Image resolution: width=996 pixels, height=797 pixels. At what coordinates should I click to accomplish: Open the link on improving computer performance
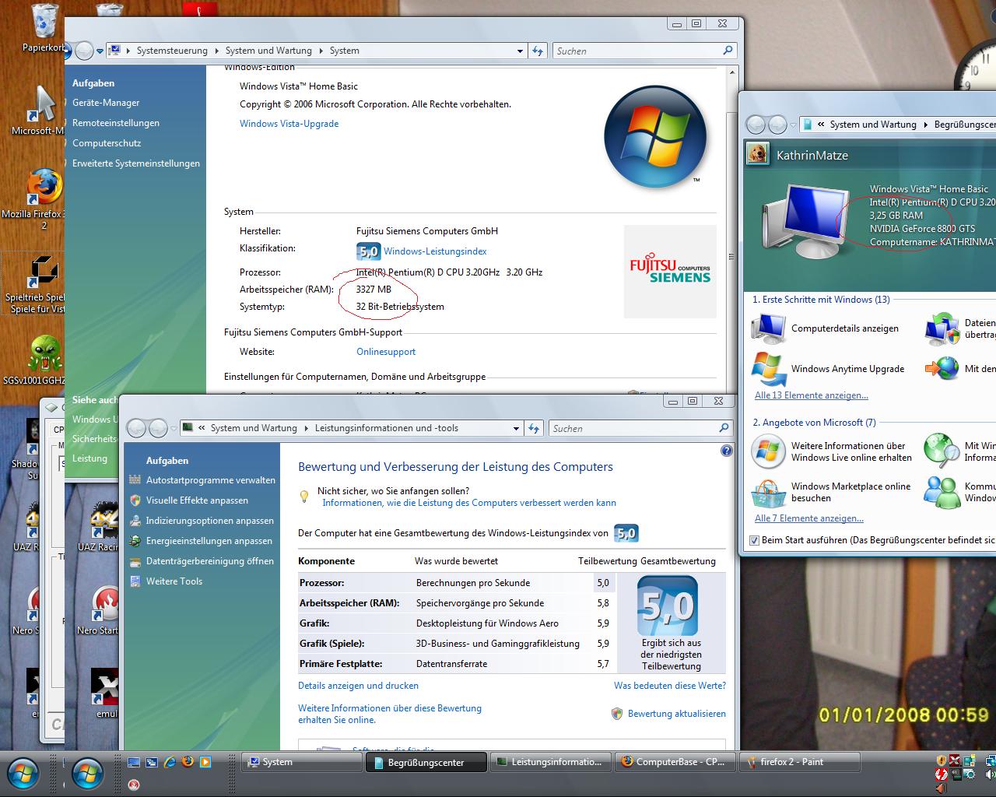pyautogui.click(x=469, y=503)
